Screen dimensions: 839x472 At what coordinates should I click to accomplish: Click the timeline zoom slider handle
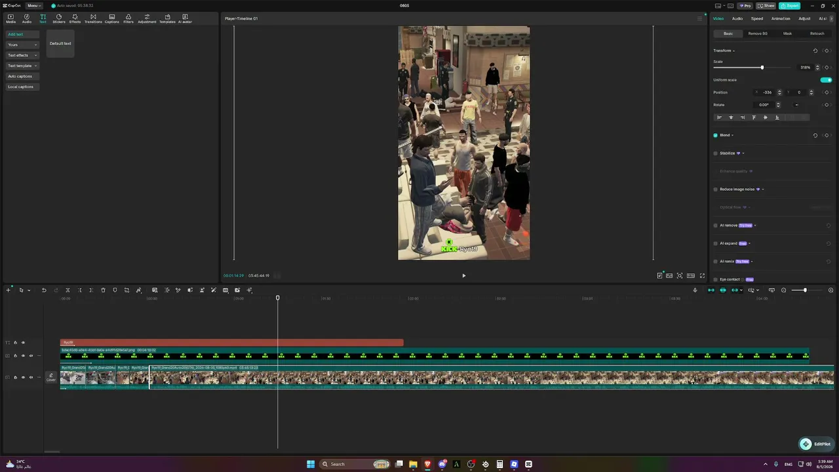coord(805,290)
